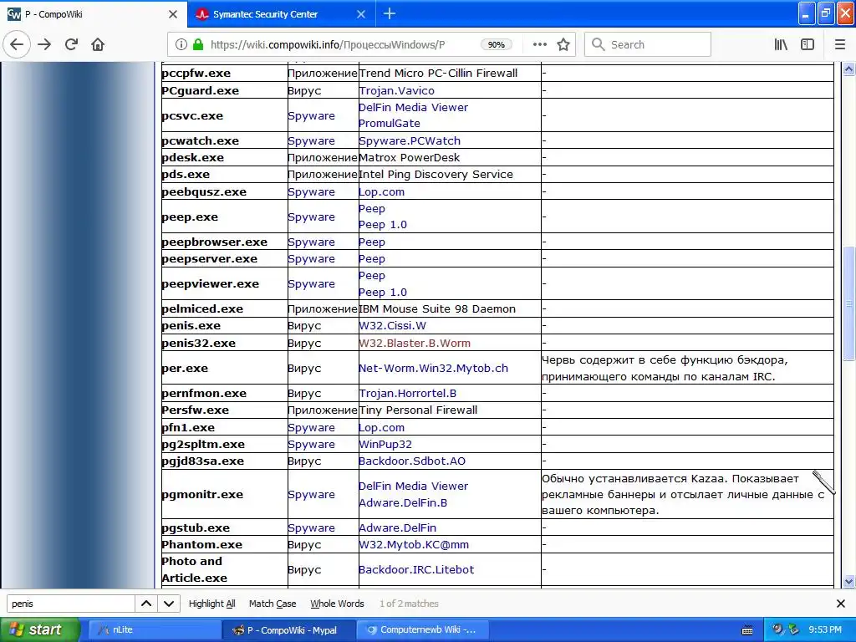Open the Adware.DelFin.B link
Image resolution: width=856 pixels, height=642 pixels.
[x=403, y=502]
